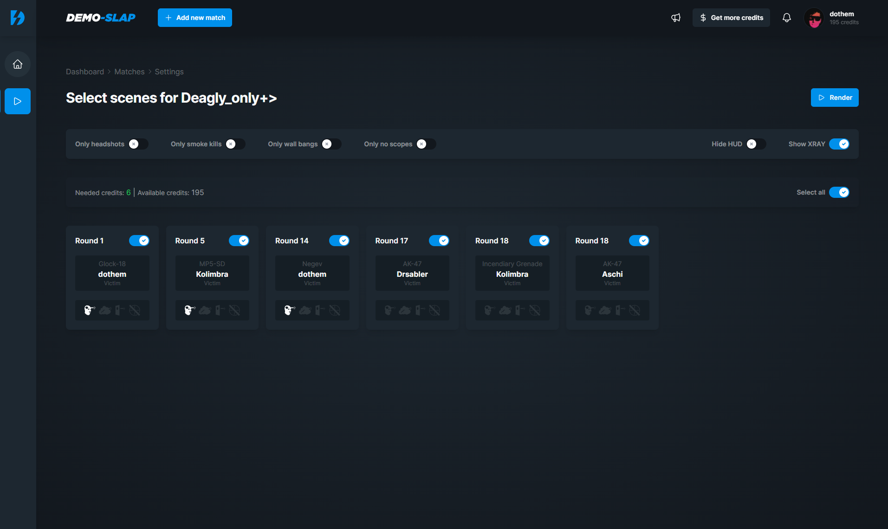
Task: Deselect the Round 1 scene toggle
Action: pos(139,241)
